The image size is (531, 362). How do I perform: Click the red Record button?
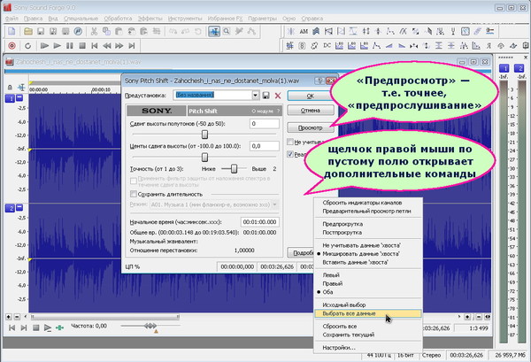[x=12, y=45]
